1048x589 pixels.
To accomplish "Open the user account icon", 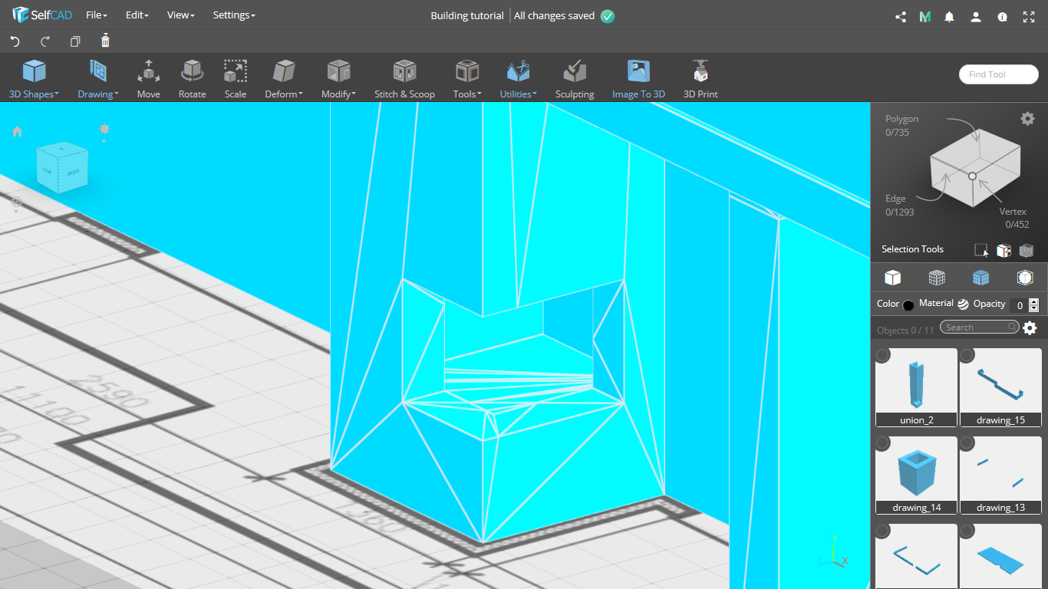I will tap(976, 16).
